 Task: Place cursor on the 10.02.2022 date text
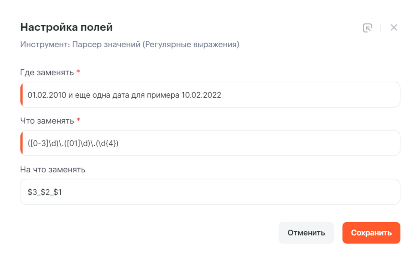201,95
